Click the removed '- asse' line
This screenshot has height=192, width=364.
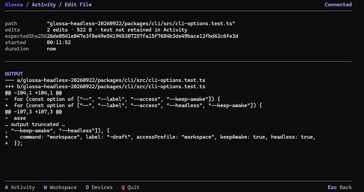[x=15, y=118]
